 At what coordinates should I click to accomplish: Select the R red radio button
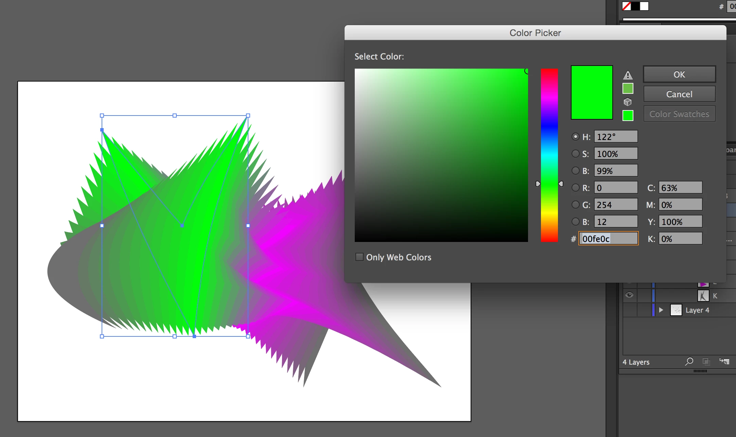(575, 188)
